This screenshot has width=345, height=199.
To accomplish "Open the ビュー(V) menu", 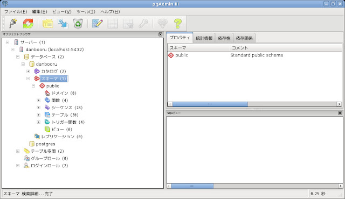I will tap(62, 12).
